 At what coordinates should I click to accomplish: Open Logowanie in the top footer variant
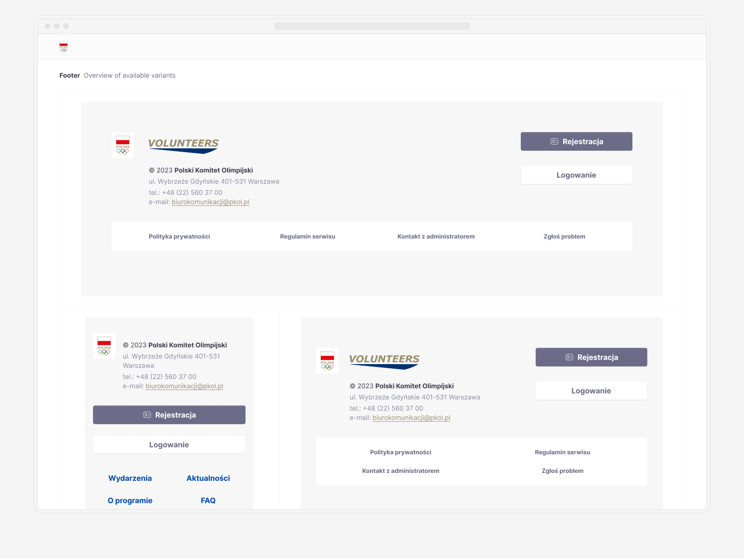click(x=577, y=175)
